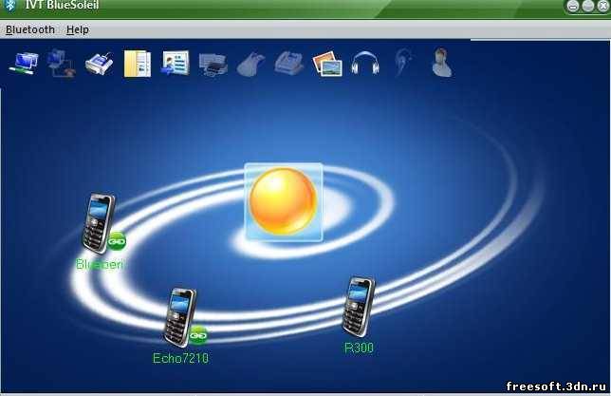611x396 pixels.
Task: Select the Personal Area Networking service icon
Action: tap(24, 64)
